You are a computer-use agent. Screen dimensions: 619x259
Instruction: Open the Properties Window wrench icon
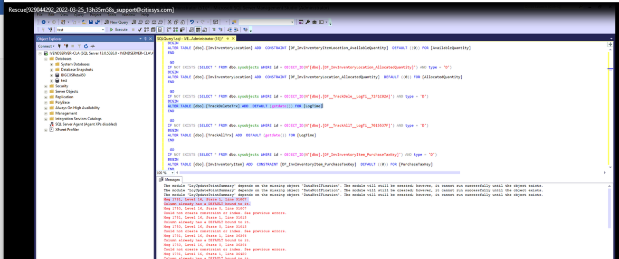307,22
